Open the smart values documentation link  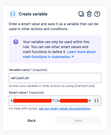tap(65, 109)
